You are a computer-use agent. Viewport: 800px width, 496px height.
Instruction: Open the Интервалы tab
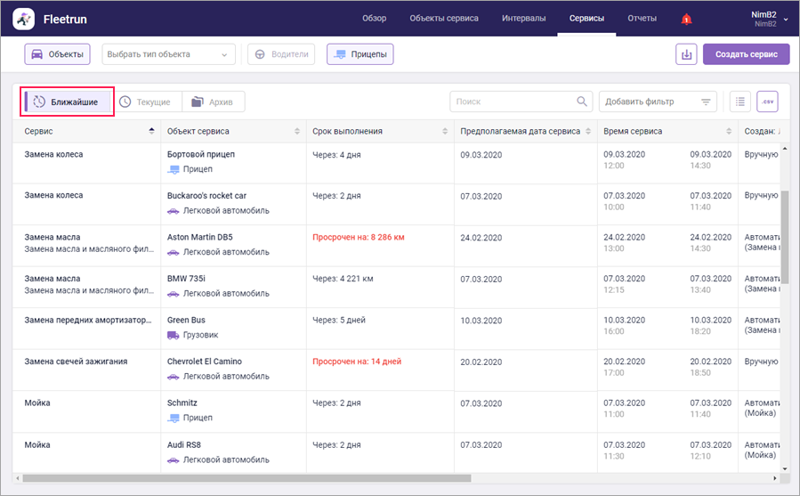click(x=524, y=19)
